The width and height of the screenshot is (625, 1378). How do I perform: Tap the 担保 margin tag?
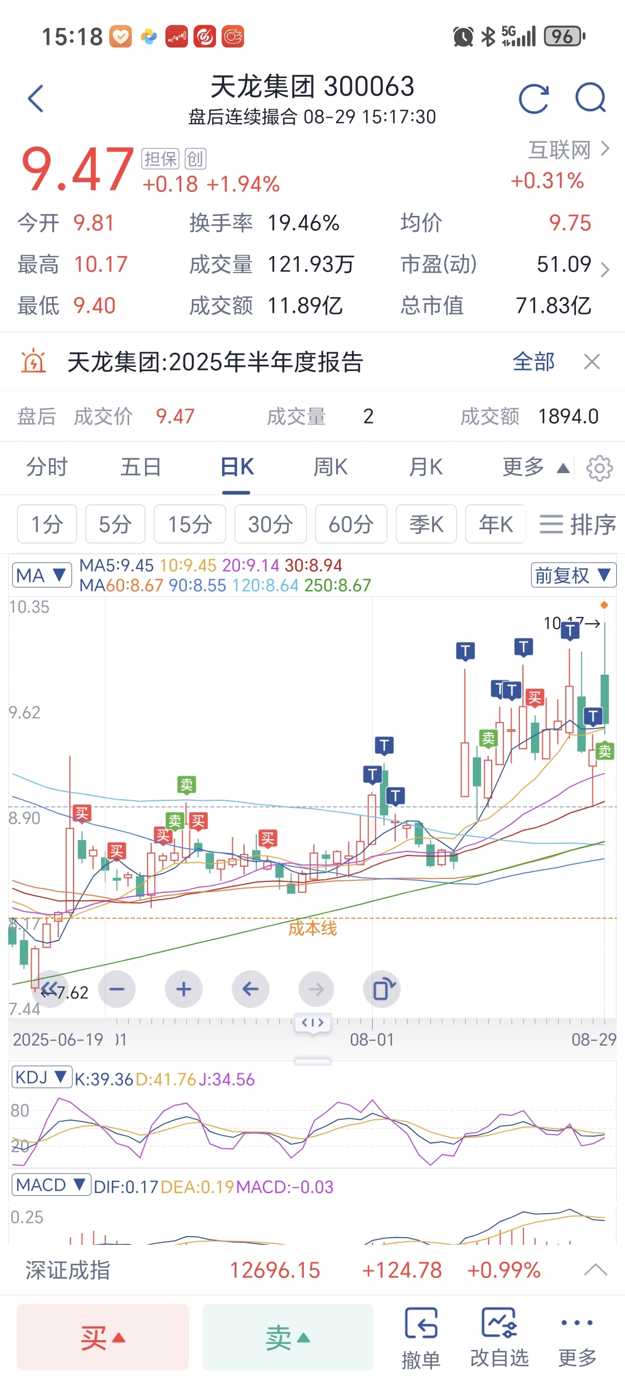click(160, 158)
